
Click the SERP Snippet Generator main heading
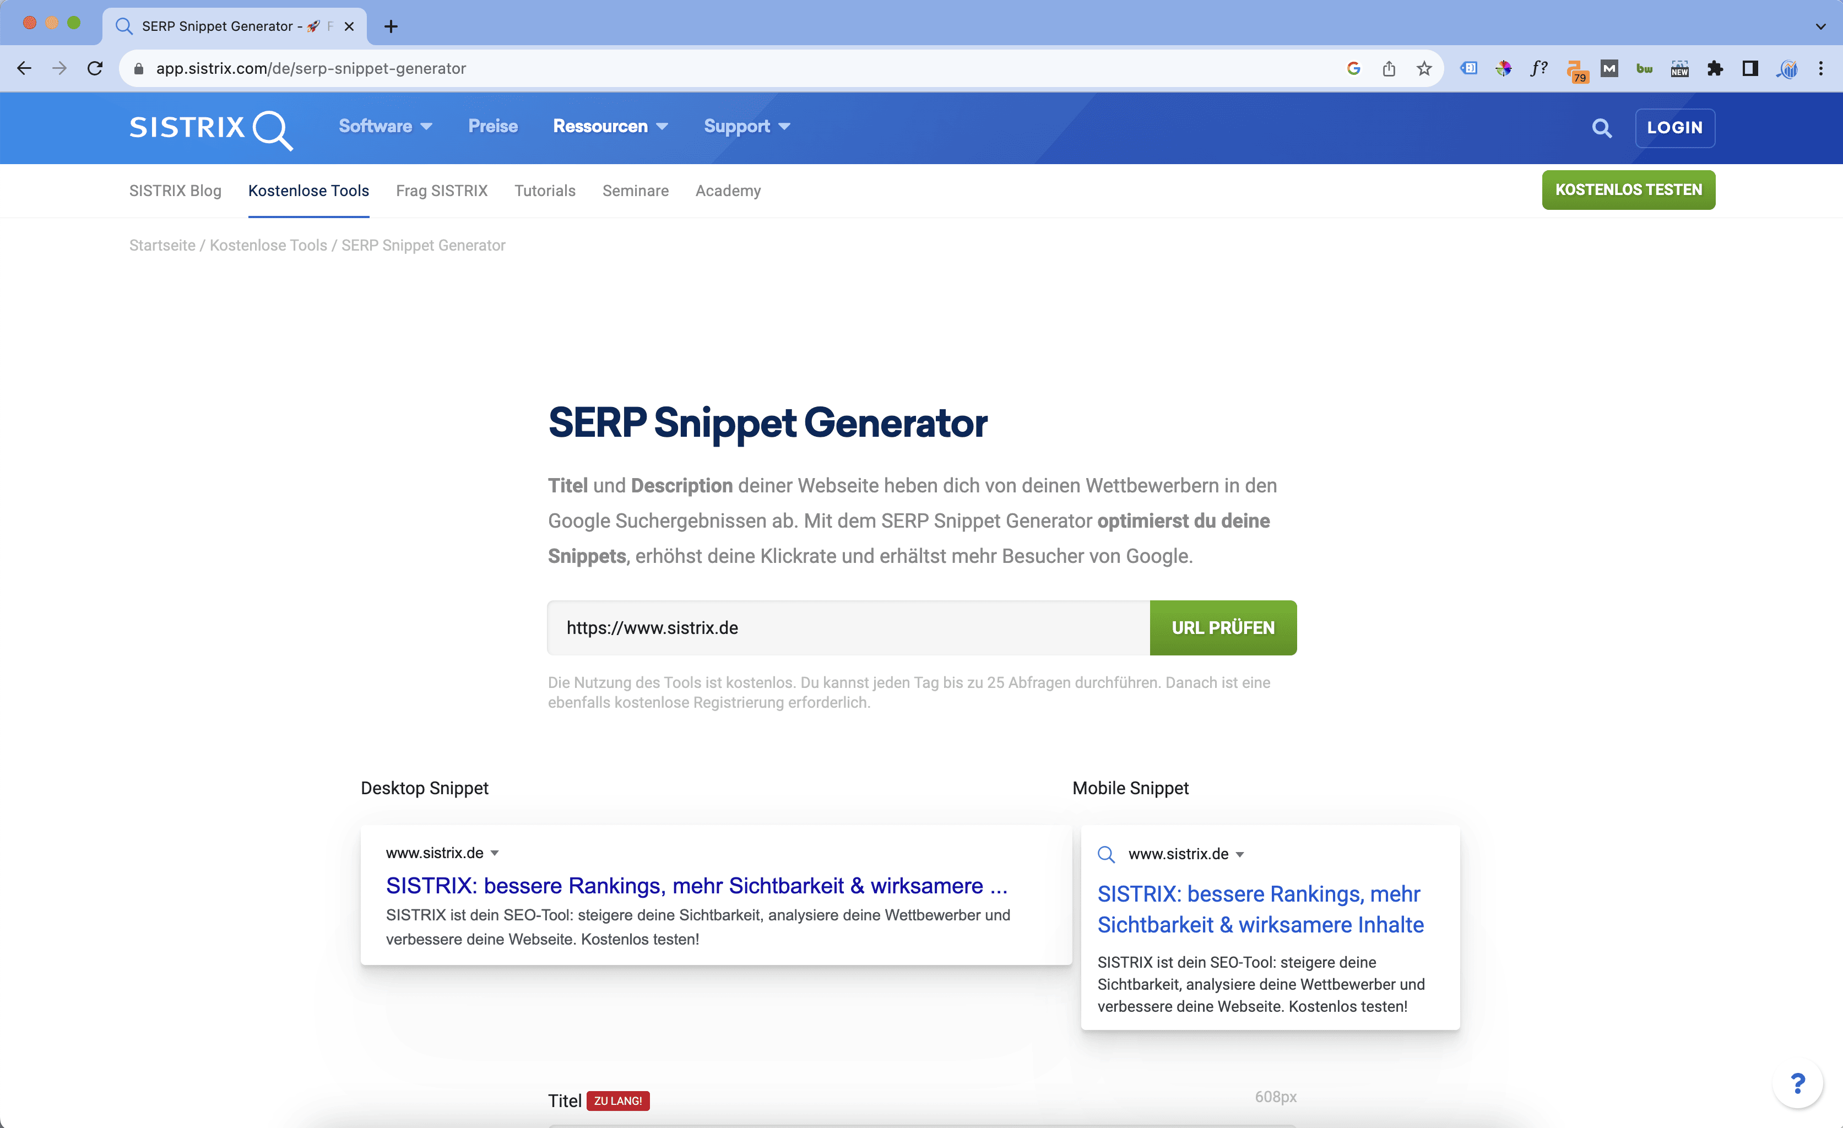767,422
